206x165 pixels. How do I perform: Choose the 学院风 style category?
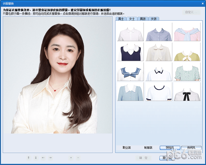(170, 148)
